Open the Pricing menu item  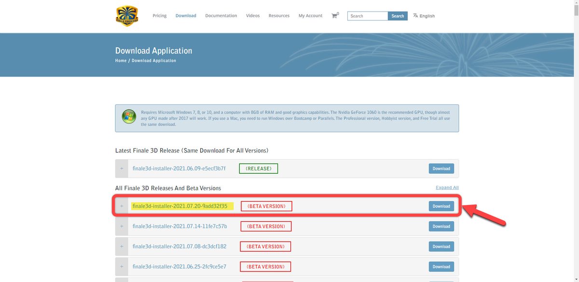(x=160, y=16)
